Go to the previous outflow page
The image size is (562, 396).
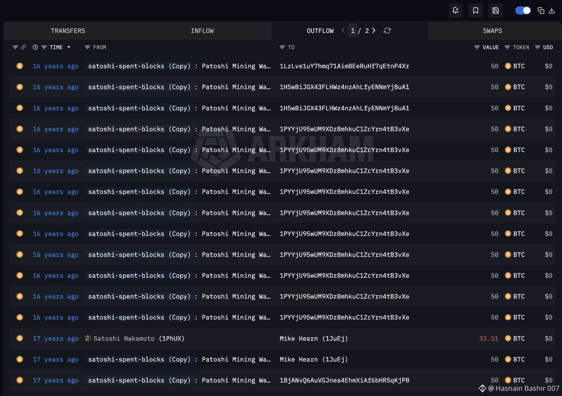click(x=343, y=30)
